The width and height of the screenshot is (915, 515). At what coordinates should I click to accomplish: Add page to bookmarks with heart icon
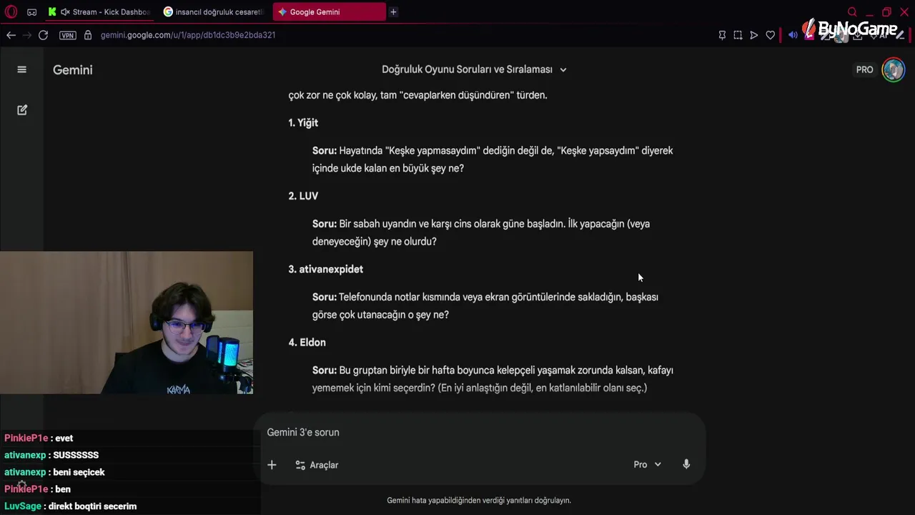tap(770, 35)
